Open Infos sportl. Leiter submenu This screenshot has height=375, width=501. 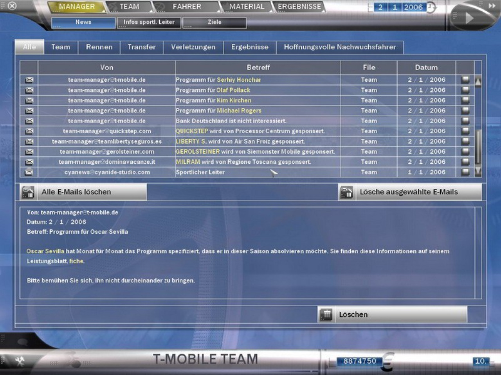pyautogui.click(x=149, y=23)
